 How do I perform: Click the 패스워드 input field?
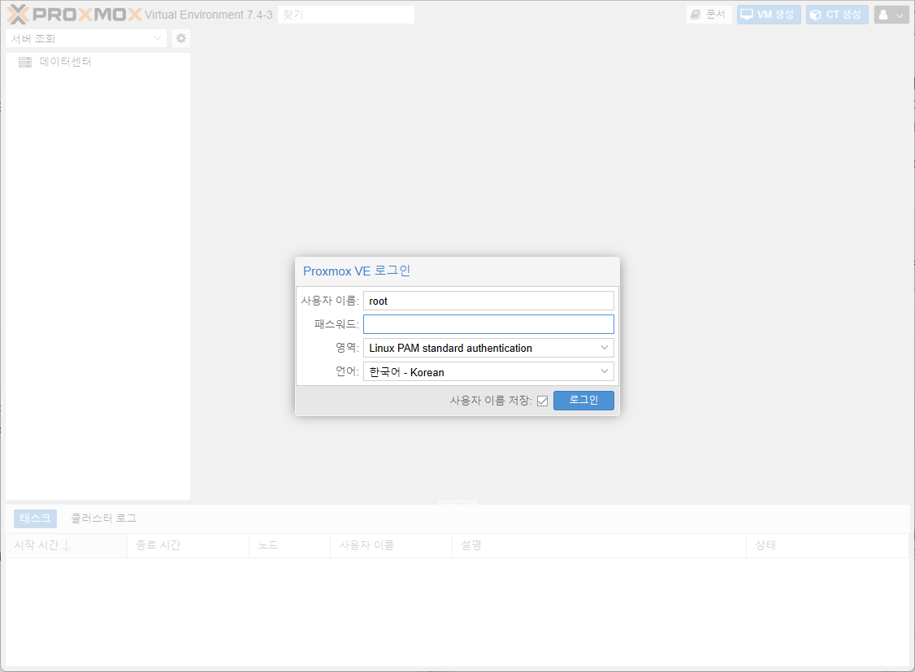pos(488,324)
